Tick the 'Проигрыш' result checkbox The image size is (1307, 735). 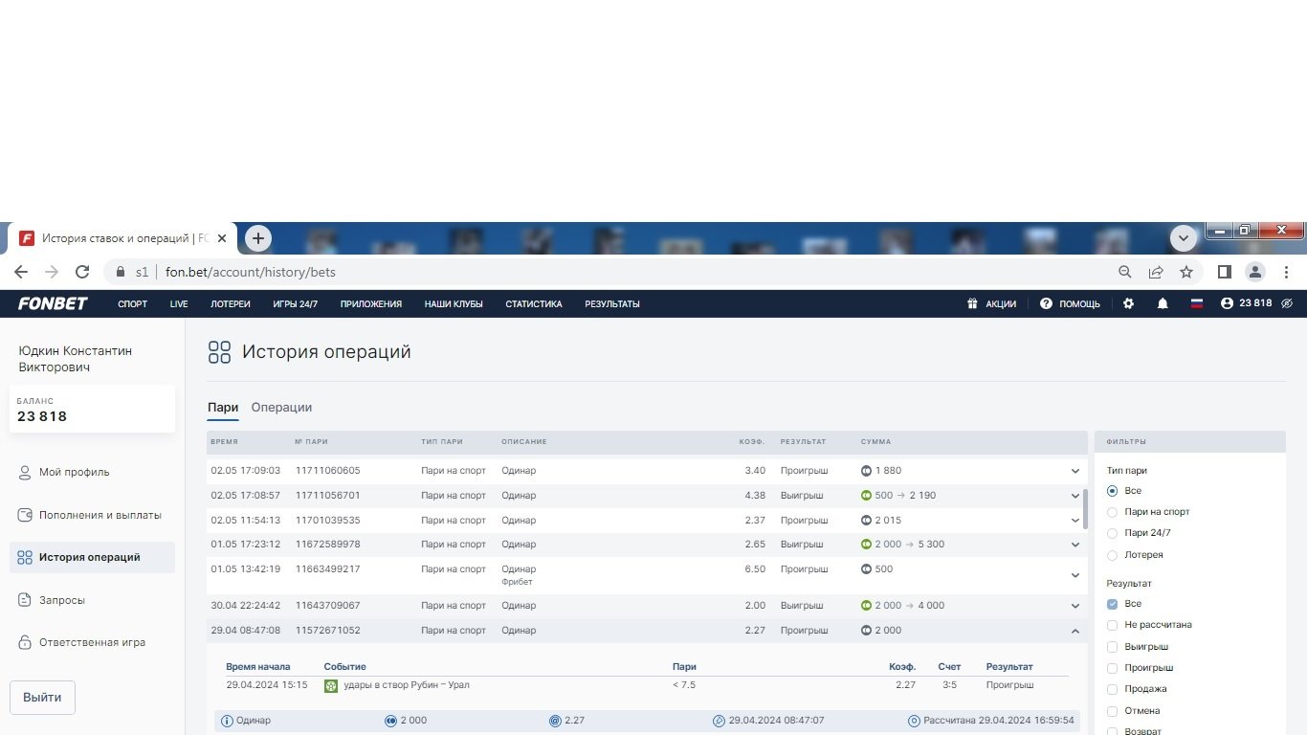[1112, 668]
